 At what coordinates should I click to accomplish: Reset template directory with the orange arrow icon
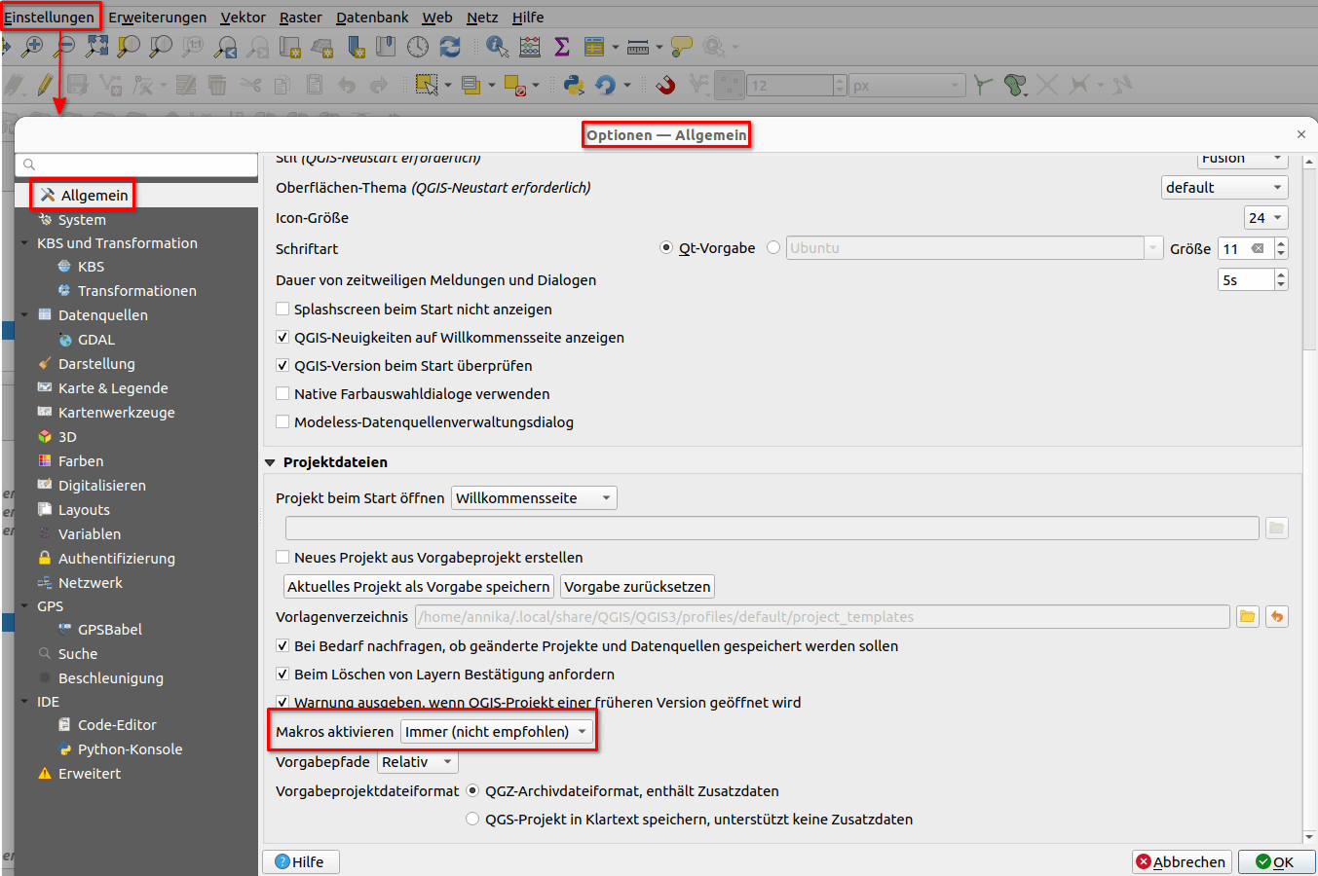(x=1277, y=616)
